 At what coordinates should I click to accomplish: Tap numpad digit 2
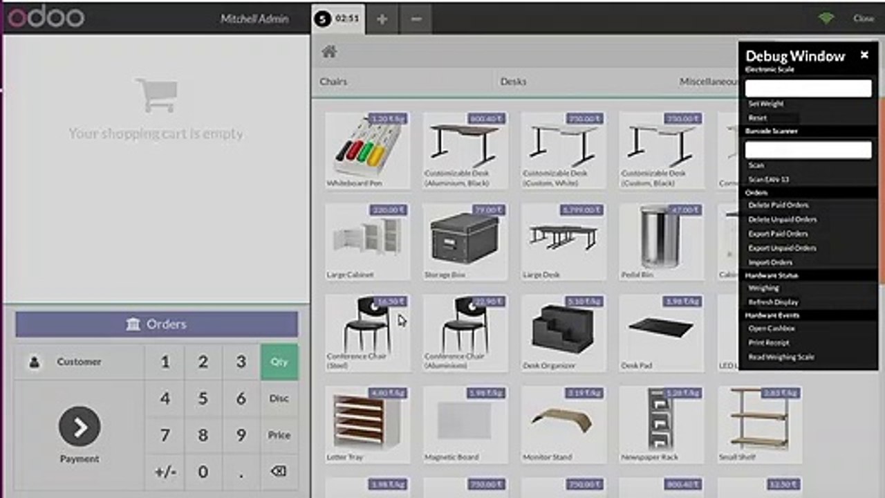(203, 362)
